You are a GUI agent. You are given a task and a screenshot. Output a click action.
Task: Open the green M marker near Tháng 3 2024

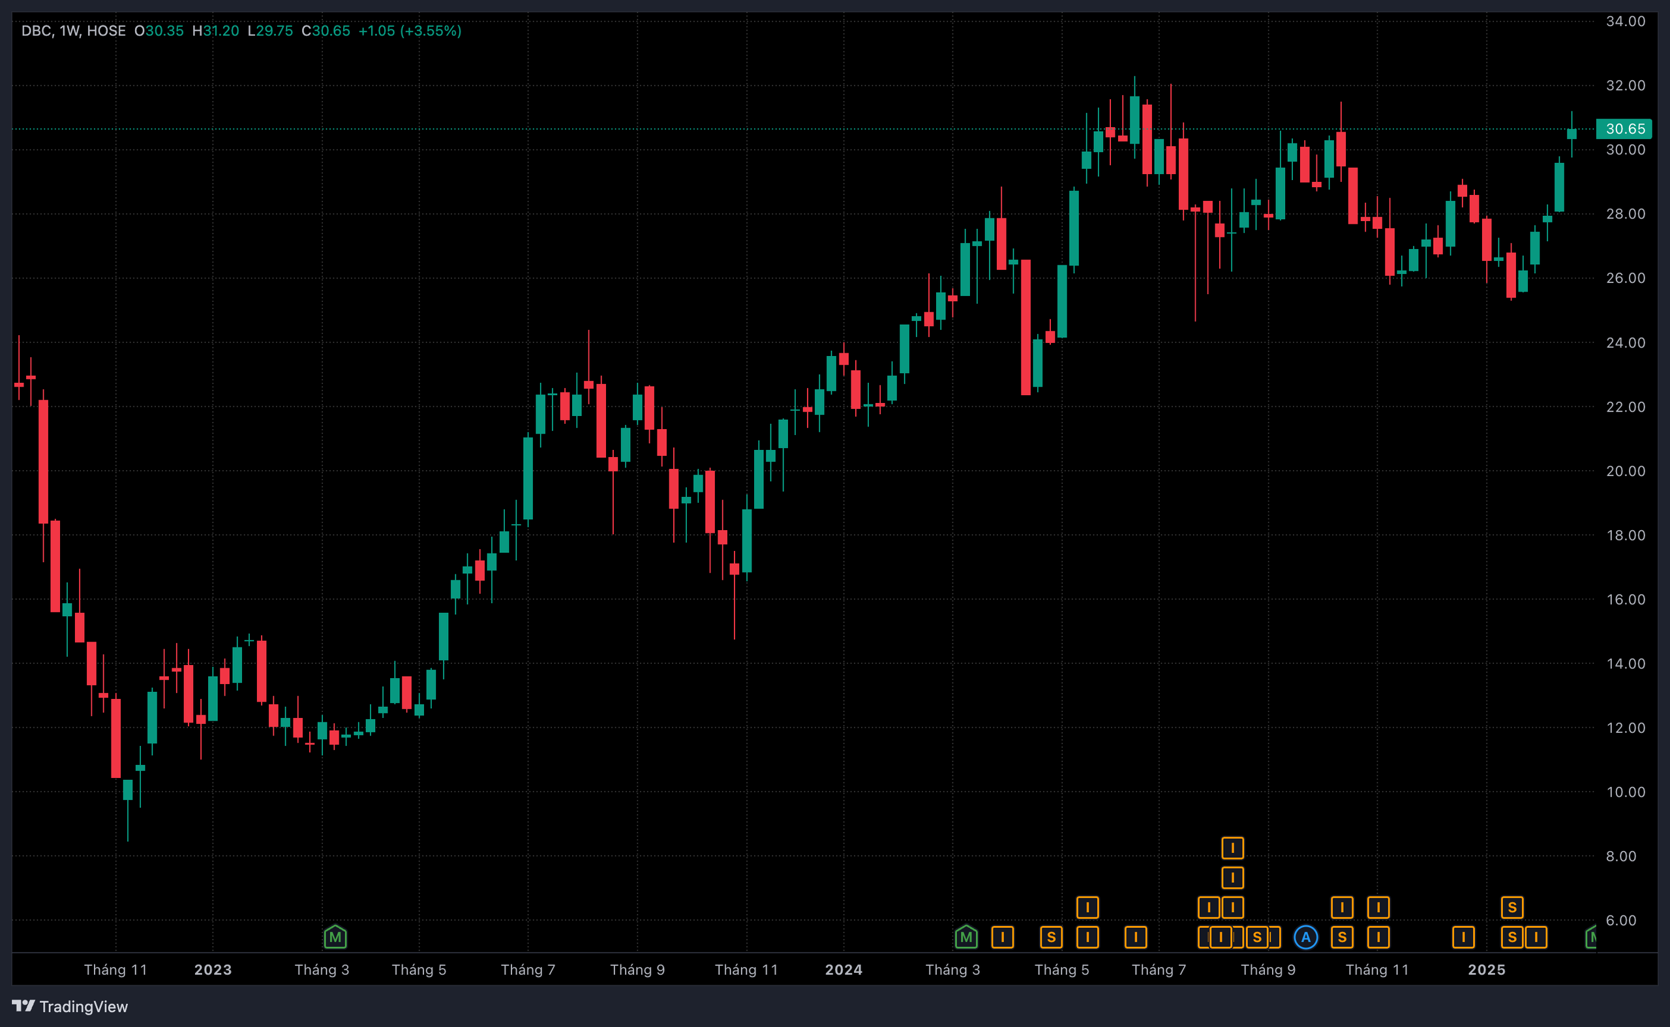point(966,938)
